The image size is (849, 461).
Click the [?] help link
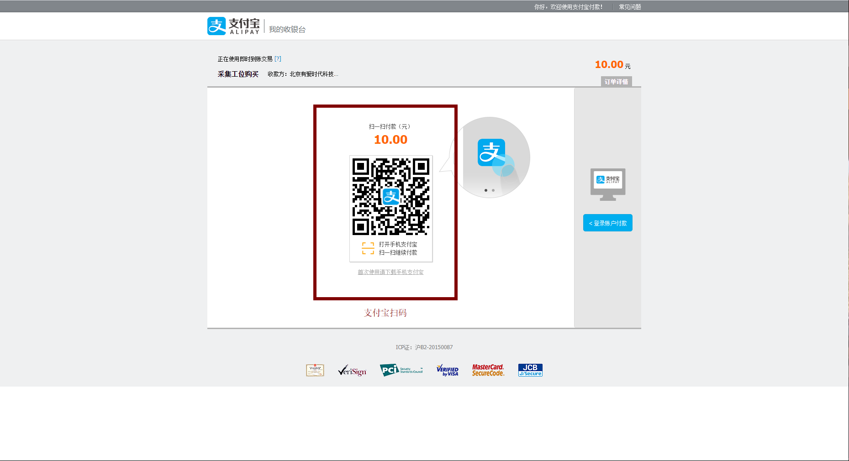coord(278,59)
